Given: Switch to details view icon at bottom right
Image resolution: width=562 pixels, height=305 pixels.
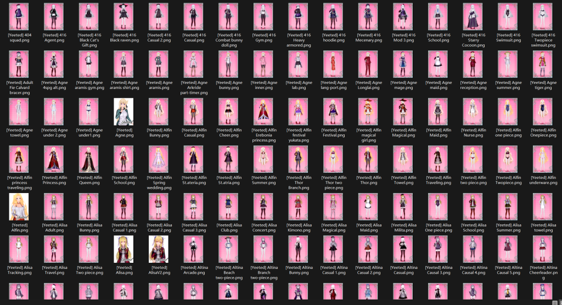Looking at the screenshot, I should 555,302.
